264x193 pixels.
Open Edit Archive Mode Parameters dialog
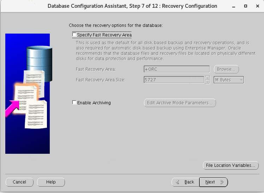180,103
